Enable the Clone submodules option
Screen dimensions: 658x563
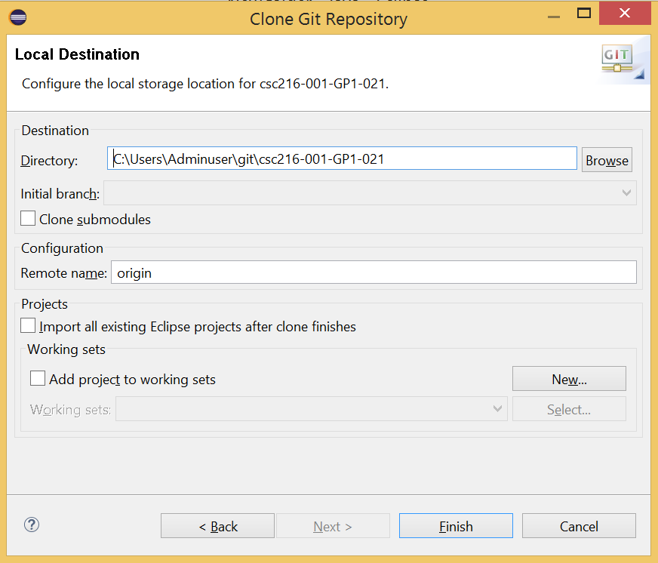(28, 218)
